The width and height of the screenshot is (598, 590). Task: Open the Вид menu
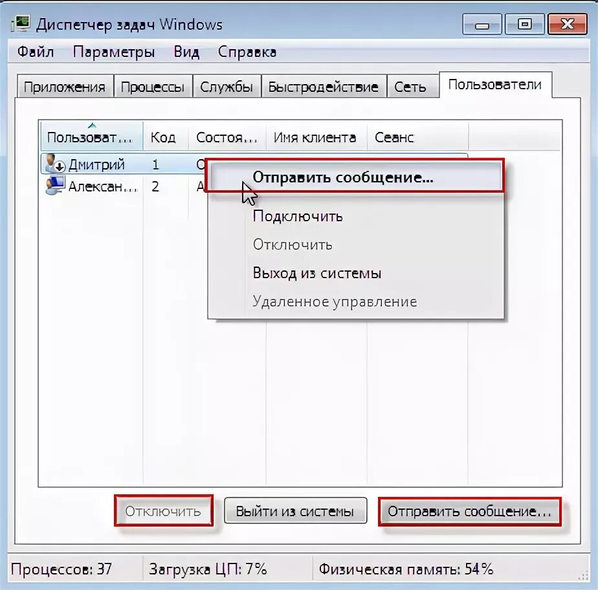[186, 52]
